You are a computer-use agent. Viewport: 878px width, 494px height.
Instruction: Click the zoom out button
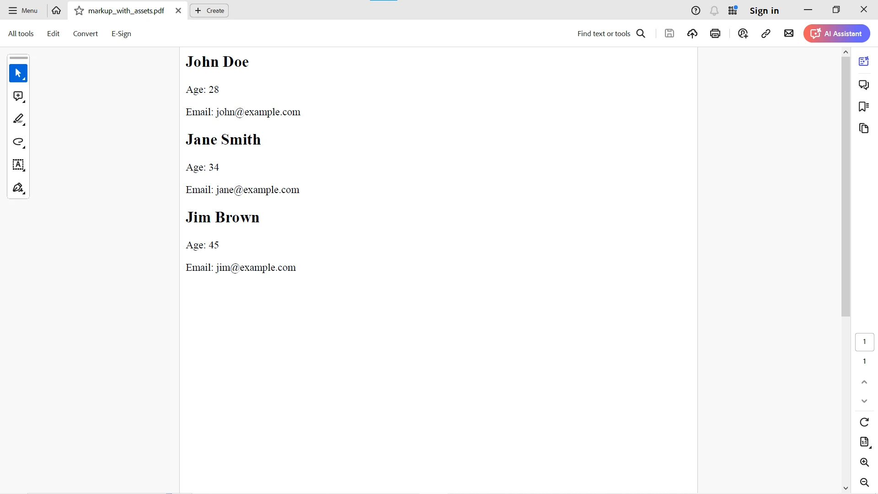(865, 483)
